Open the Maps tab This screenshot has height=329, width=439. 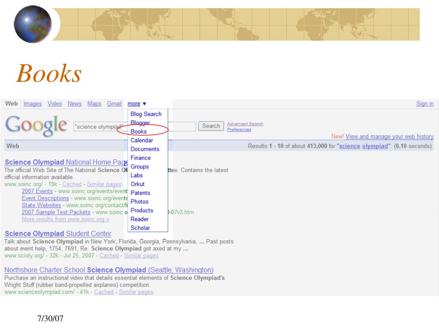coord(94,104)
